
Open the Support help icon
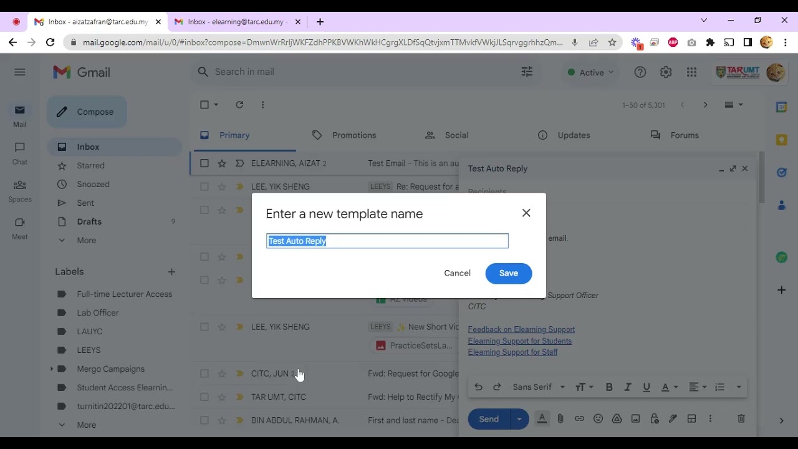coord(640,72)
